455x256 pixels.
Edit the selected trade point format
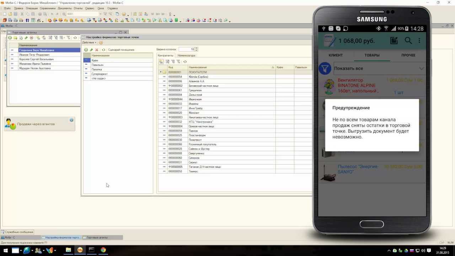click(91, 50)
